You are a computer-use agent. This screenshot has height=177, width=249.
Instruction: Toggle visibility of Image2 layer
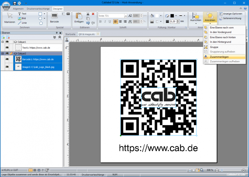click(x=7, y=67)
